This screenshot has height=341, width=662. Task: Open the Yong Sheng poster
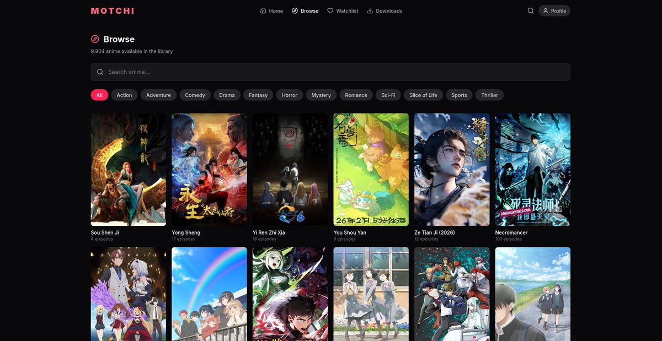click(x=209, y=170)
